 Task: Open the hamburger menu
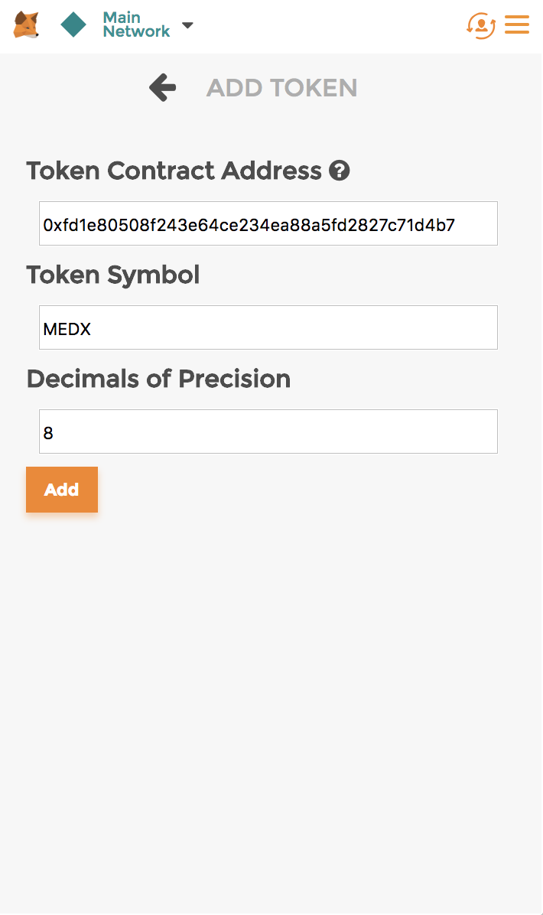(517, 24)
